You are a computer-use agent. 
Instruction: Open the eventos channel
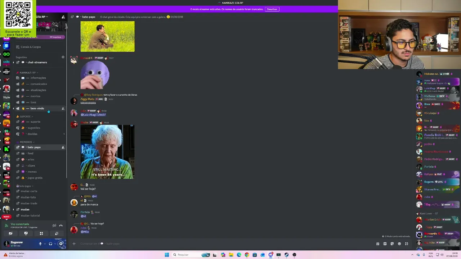(x=40, y=96)
